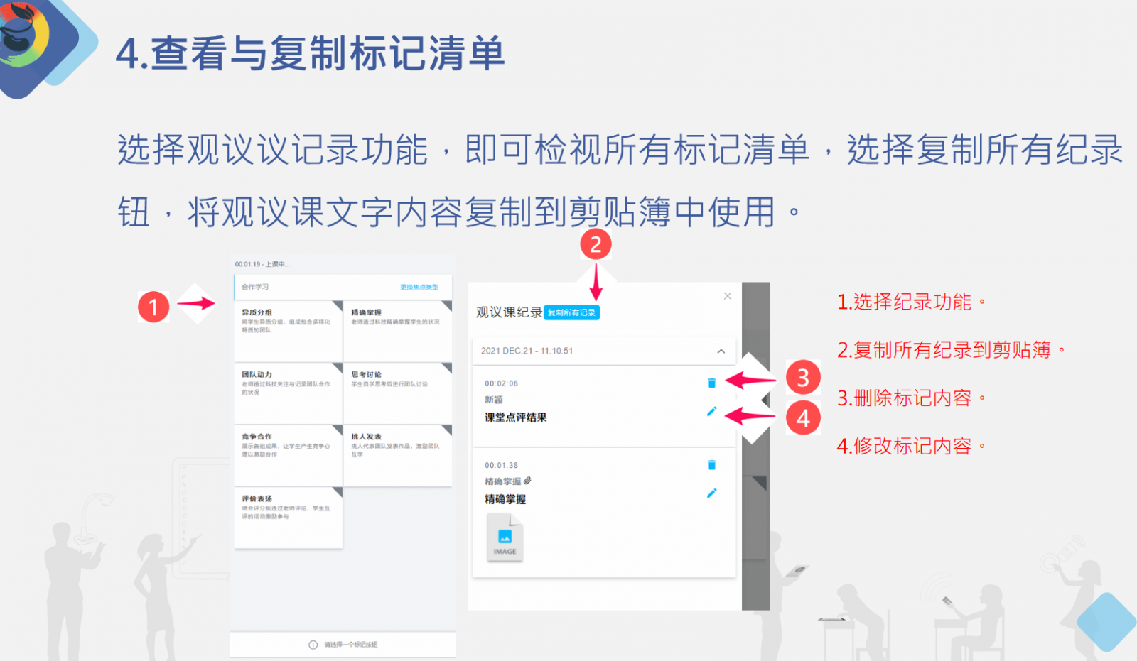Click the info icon beside 请选择一个标记按钮

pos(313,645)
